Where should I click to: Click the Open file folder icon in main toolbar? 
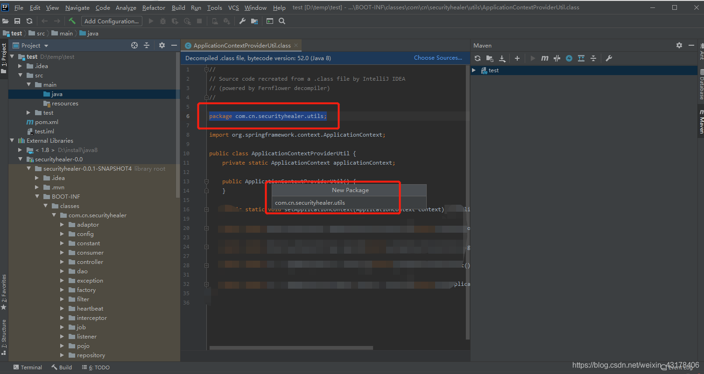click(6, 21)
